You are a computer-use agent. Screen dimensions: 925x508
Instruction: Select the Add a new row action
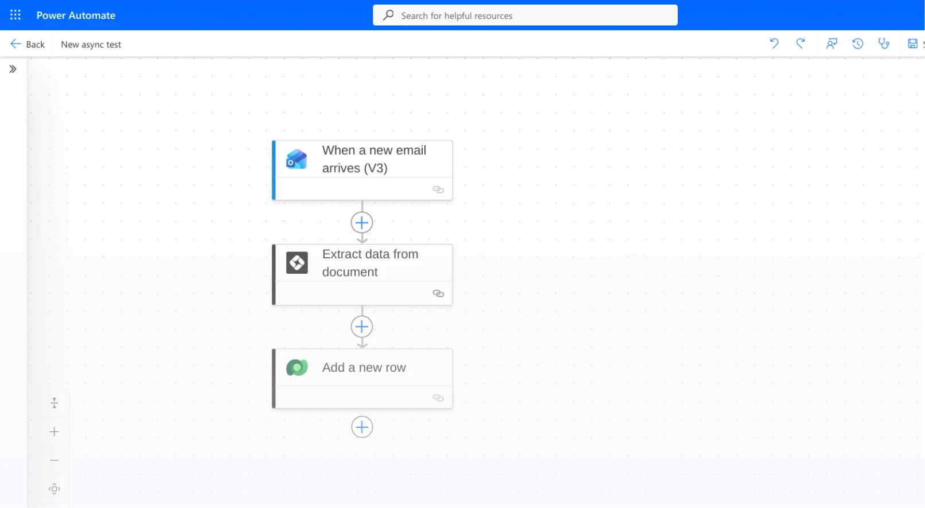[362, 379]
